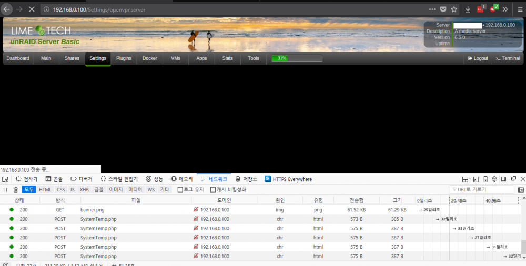Open the Terminal button
The width and height of the screenshot is (526, 266).
[508, 58]
